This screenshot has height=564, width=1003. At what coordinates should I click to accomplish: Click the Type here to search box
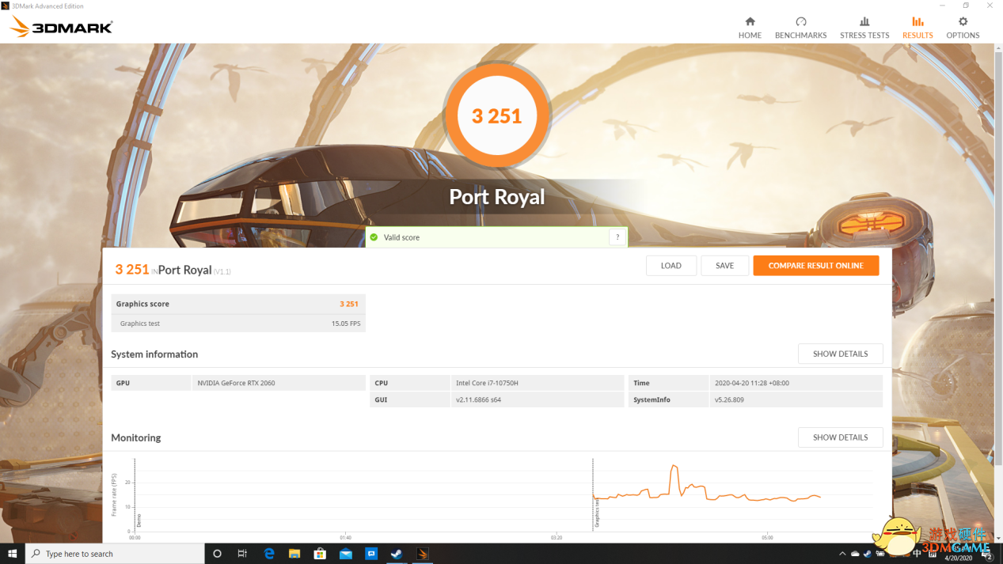click(x=115, y=554)
